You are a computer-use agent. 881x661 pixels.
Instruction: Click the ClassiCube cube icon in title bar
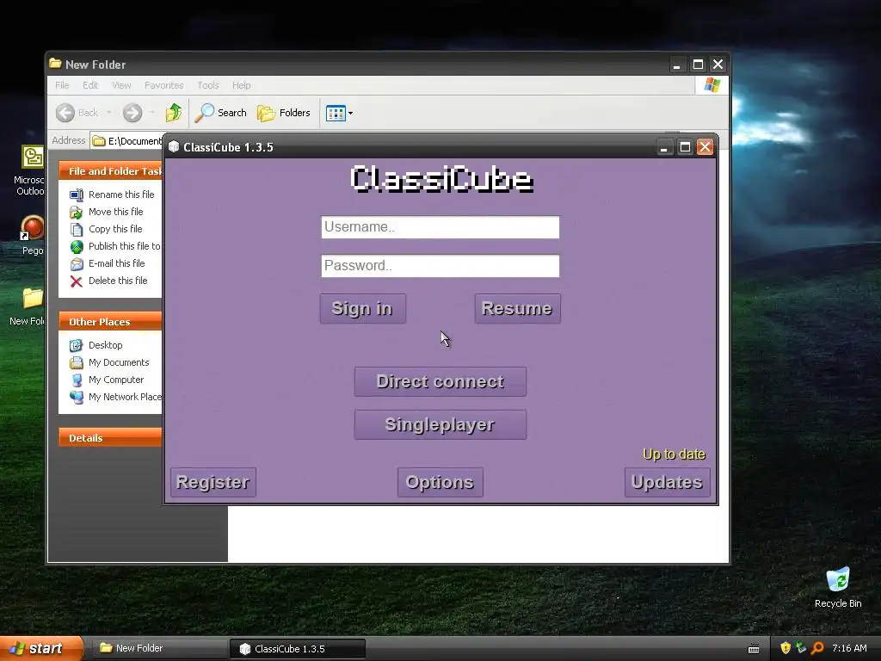pos(174,146)
